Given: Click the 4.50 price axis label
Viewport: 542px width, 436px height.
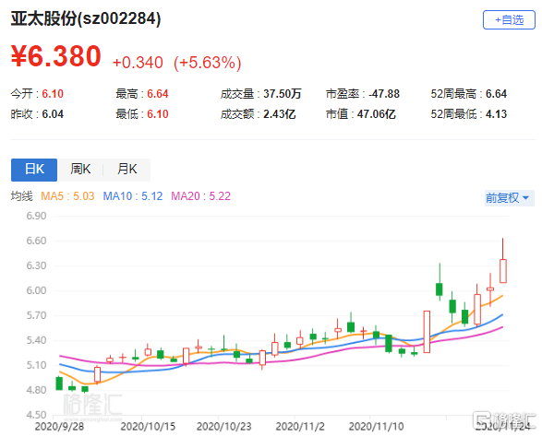Looking at the screenshot, I should click(36, 415).
